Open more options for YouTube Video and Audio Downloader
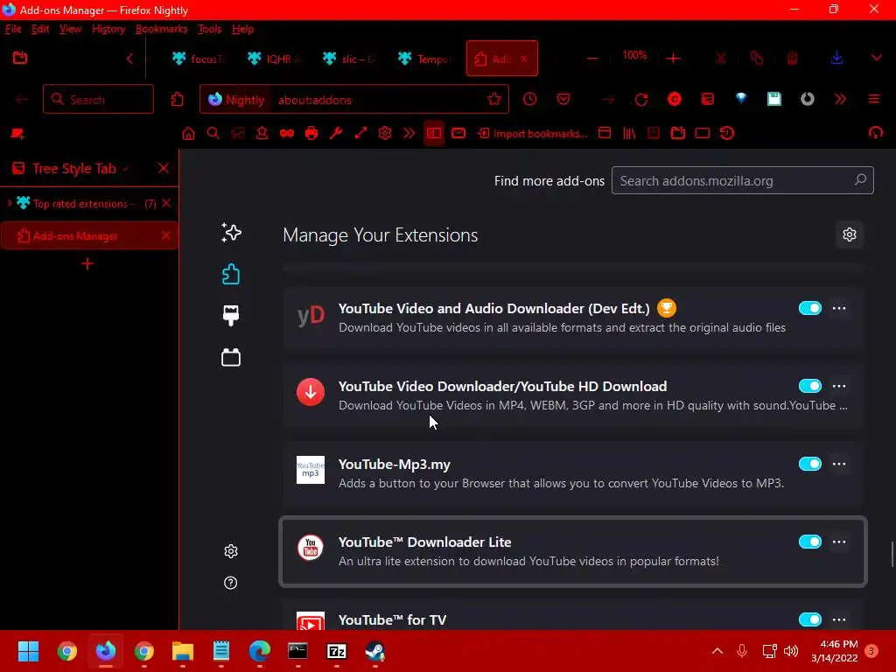The image size is (896, 672). [839, 308]
